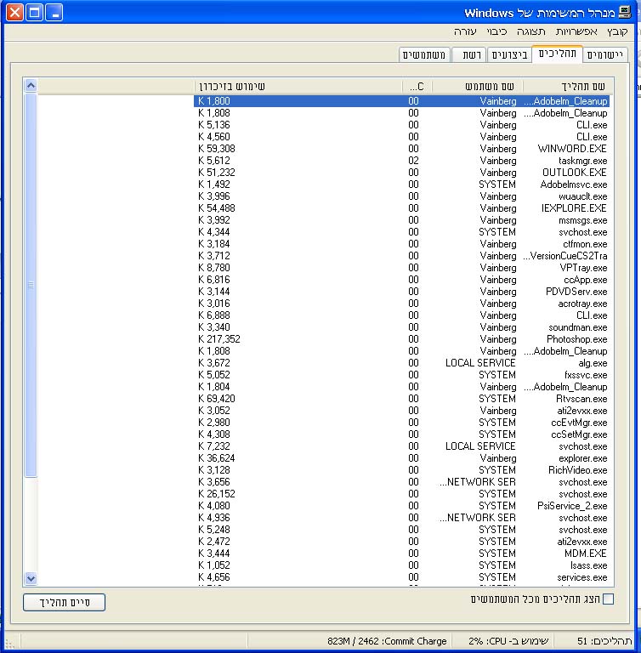
Task: Click the 26,152 K memory value
Action: 217,494
